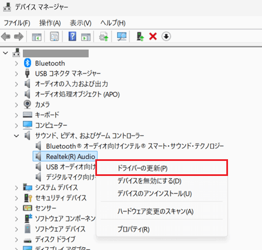The image size is (262, 250).
Task: Expand USB コネクタ マネージャー category
Action: (16, 74)
